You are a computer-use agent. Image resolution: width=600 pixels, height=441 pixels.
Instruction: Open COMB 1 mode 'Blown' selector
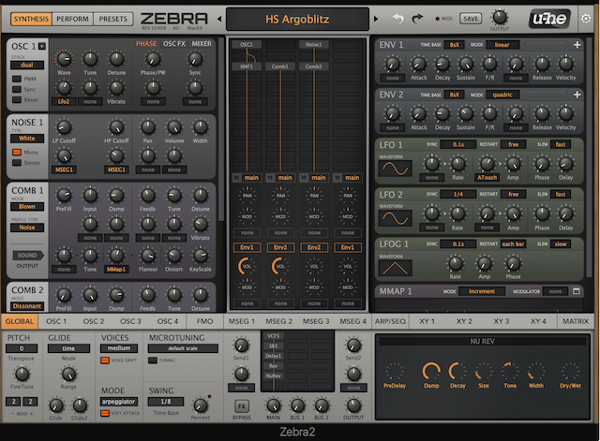(x=27, y=206)
